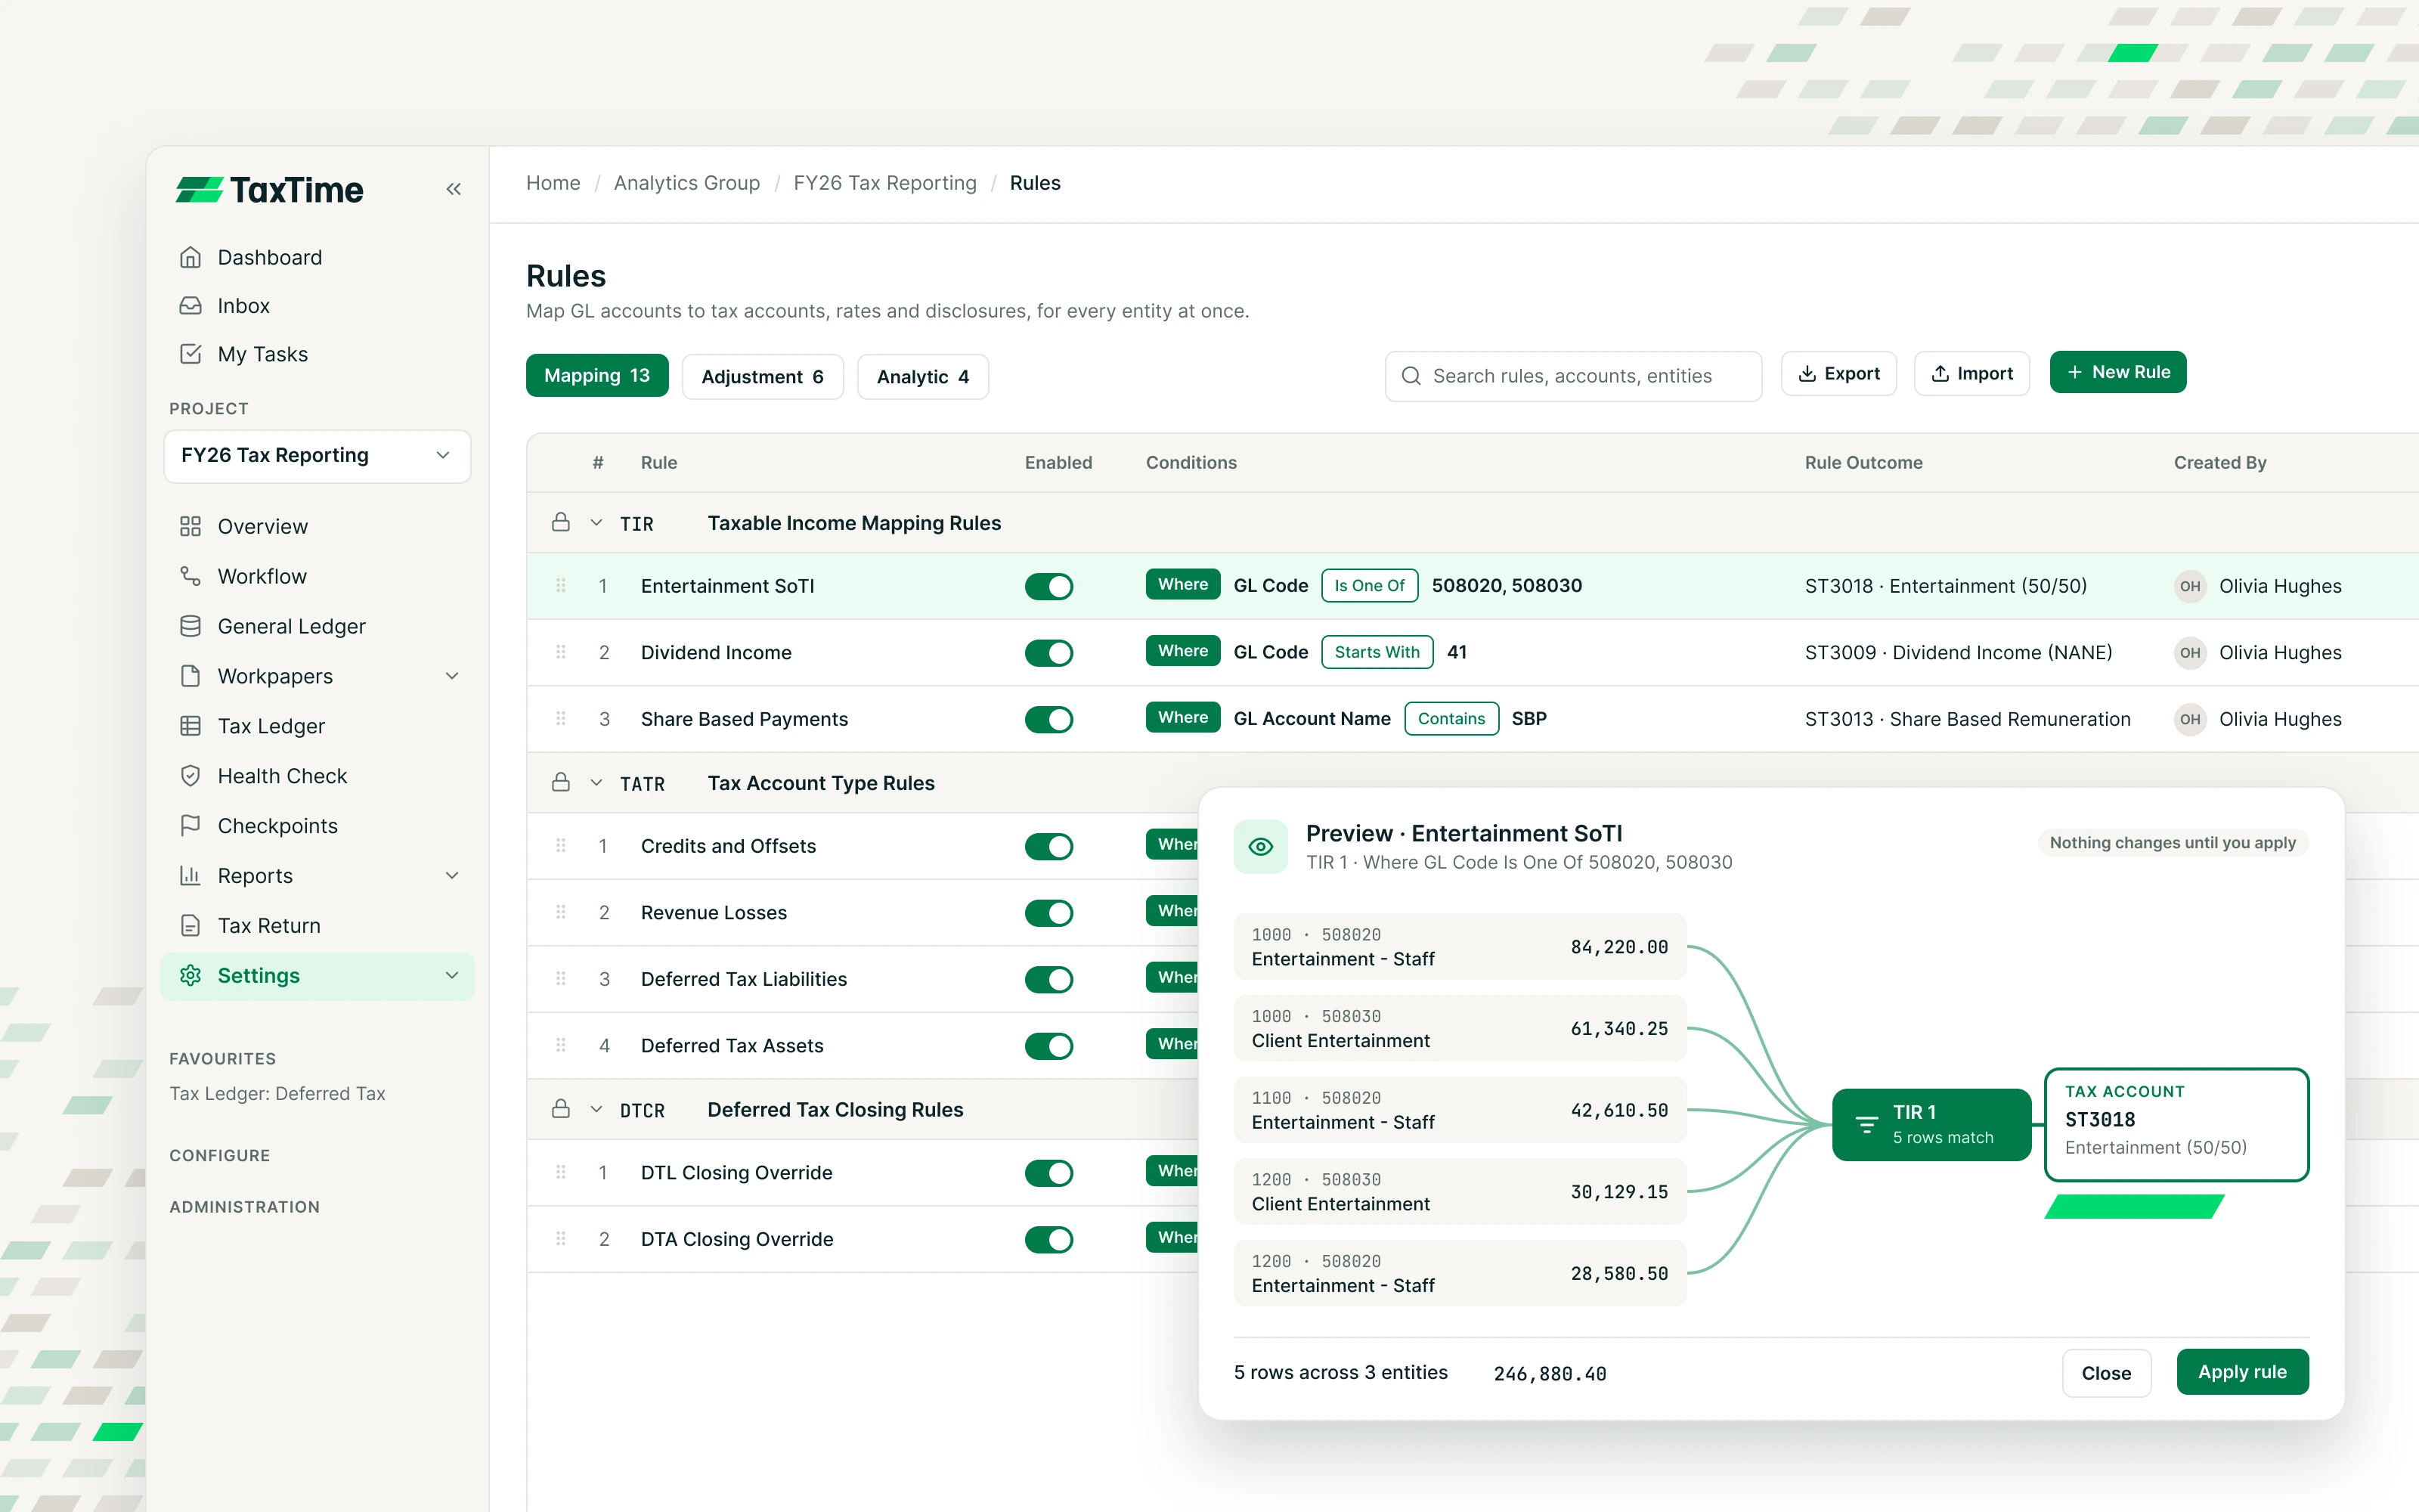The width and height of the screenshot is (2419, 1512).
Task: Expand the Reports submenu chevron
Action: click(452, 876)
